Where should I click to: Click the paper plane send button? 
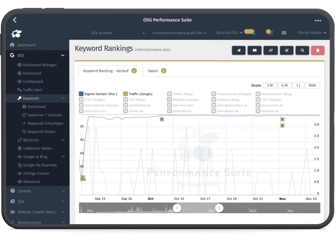(239, 50)
